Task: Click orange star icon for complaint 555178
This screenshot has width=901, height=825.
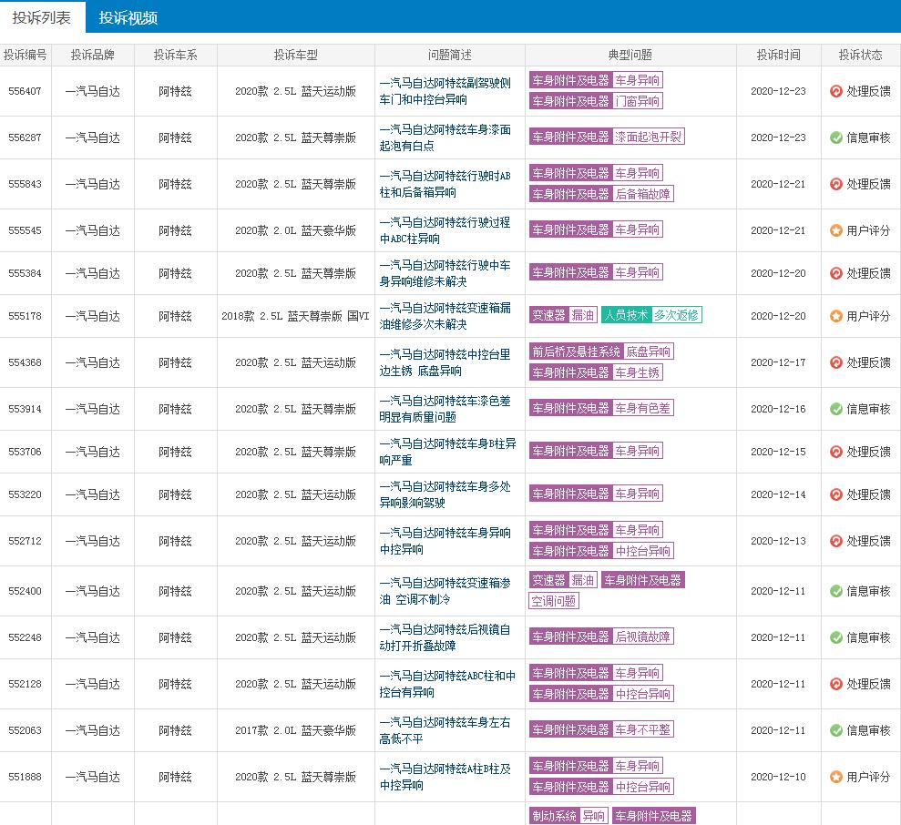Action: (x=835, y=316)
